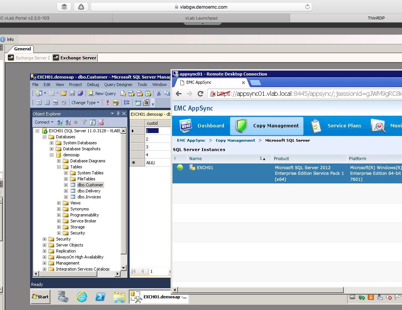Click Copy Management in AppSync navigation

click(x=267, y=126)
